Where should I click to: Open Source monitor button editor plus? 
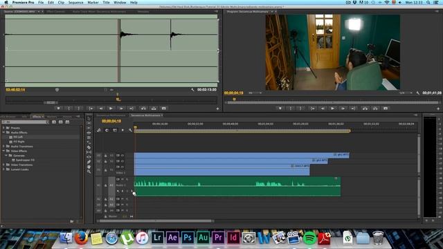pos(217,109)
